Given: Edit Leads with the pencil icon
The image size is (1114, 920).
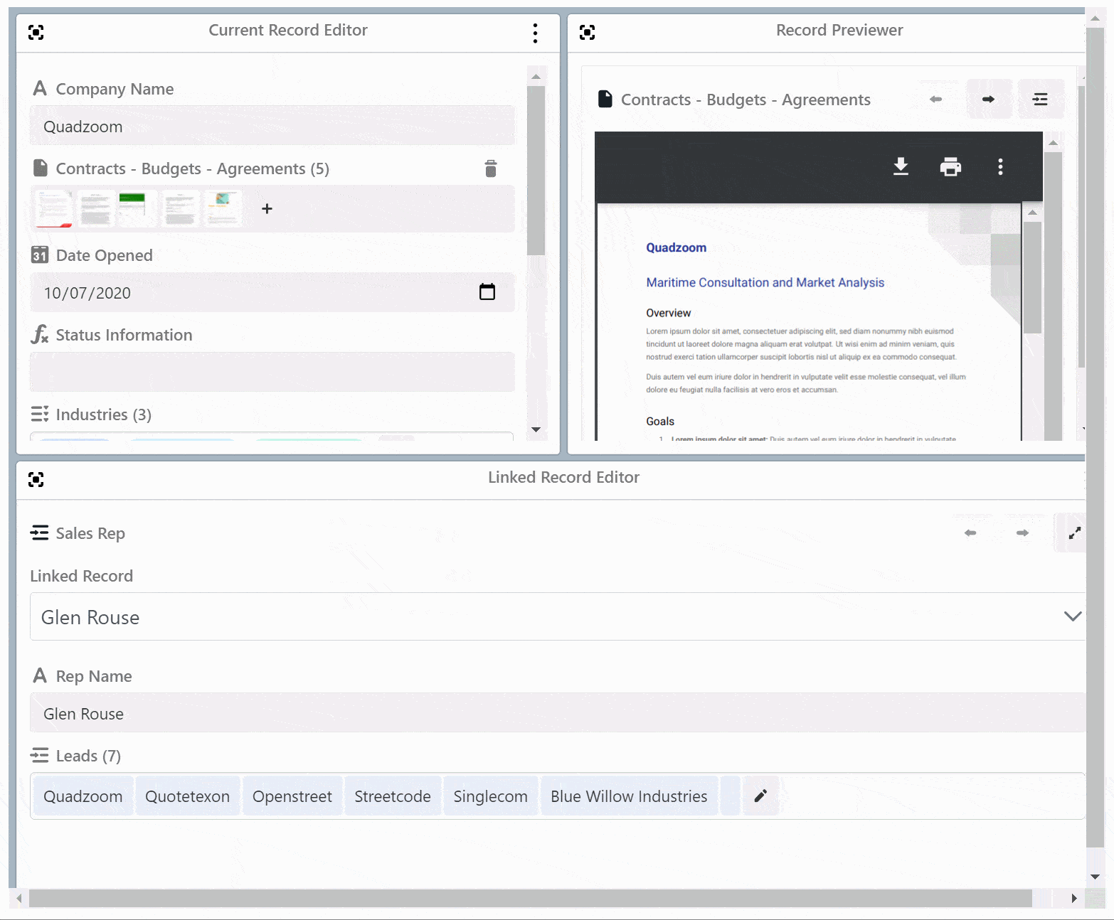Looking at the screenshot, I should click(x=760, y=796).
